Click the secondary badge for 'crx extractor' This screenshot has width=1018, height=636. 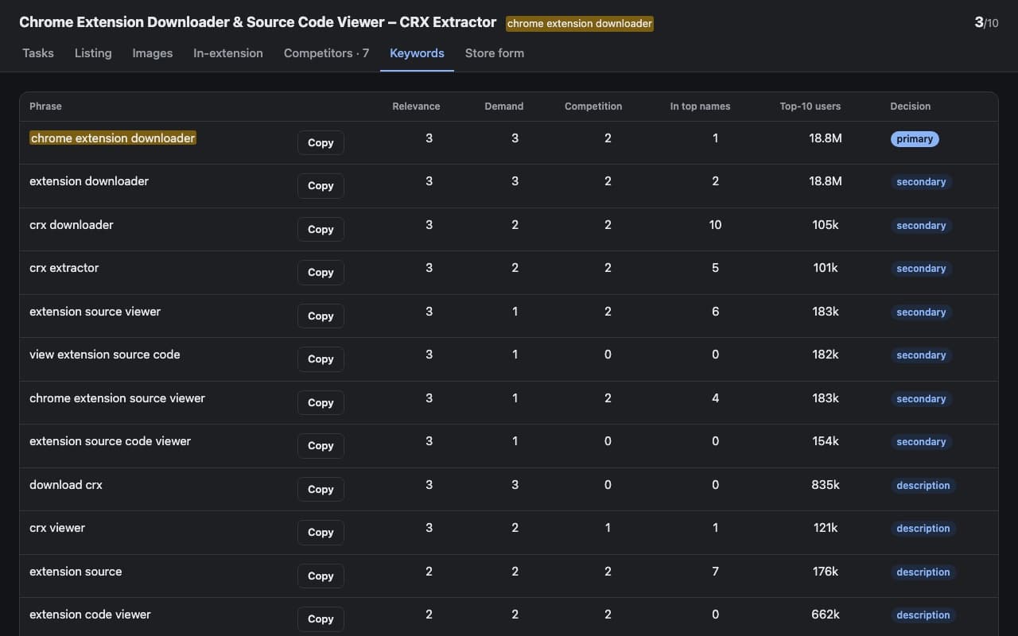(x=921, y=269)
